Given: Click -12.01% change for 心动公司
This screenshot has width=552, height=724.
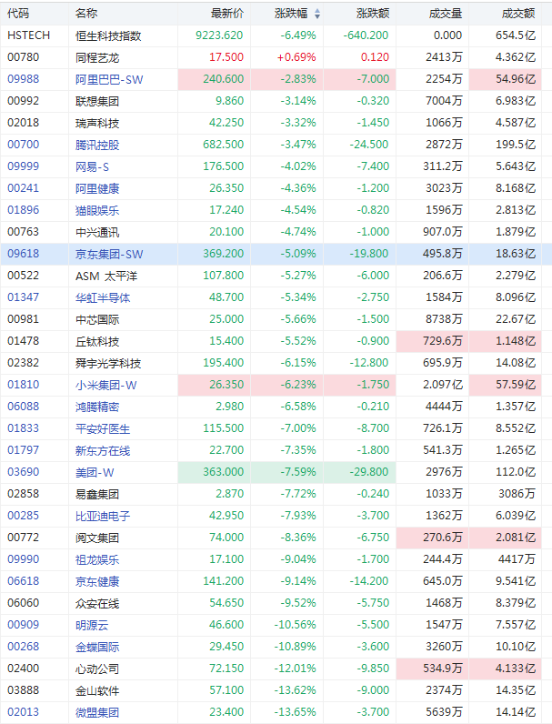Looking at the screenshot, I should coord(295,669).
